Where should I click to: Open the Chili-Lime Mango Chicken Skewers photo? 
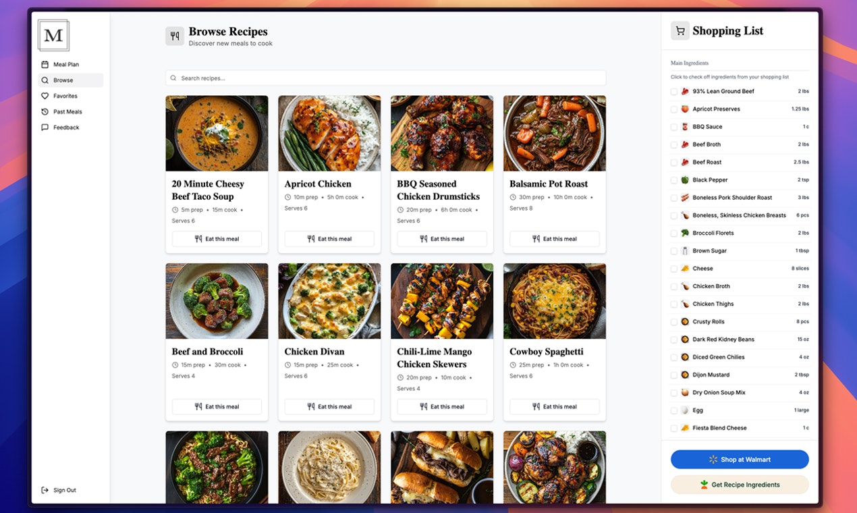442,301
